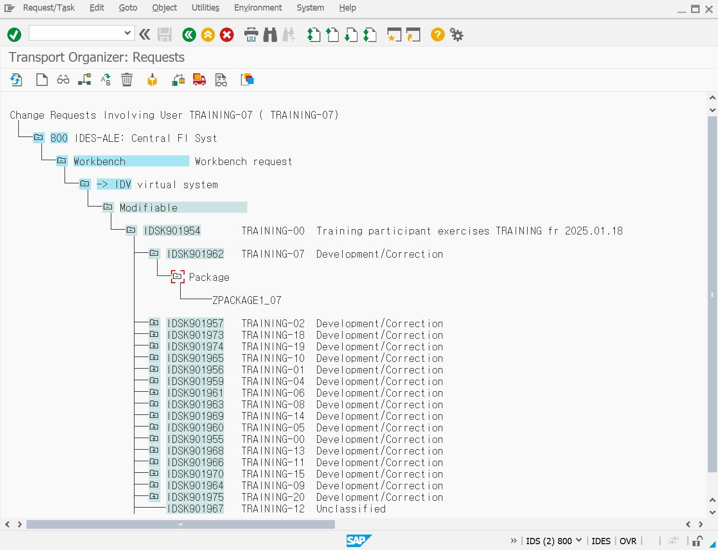This screenshot has width=718, height=550.
Task: Click the vertical scrollbar thumb
Action: (712, 294)
